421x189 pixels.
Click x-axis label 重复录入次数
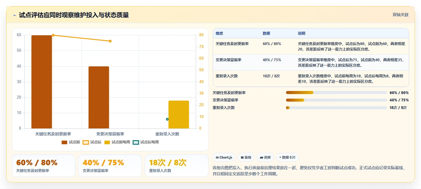point(167,134)
